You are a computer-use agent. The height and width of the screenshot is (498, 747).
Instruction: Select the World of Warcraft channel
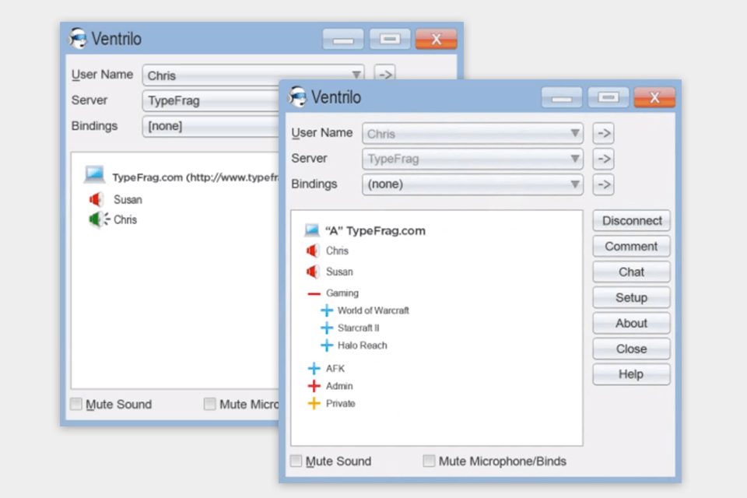click(x=373, y=310)
